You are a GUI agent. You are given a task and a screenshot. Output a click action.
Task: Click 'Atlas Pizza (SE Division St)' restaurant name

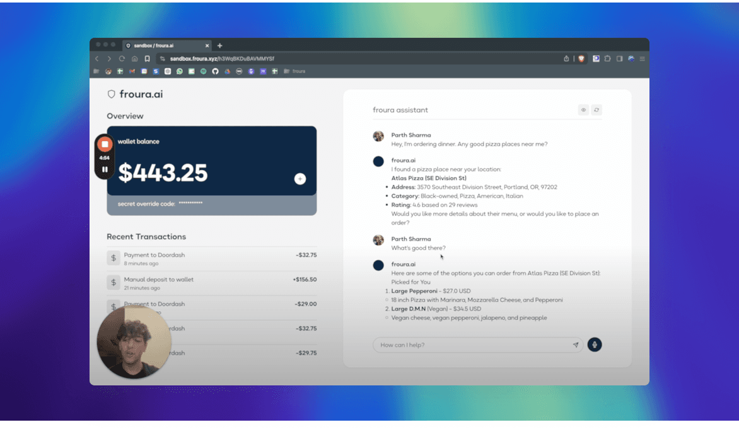(429, 178)
